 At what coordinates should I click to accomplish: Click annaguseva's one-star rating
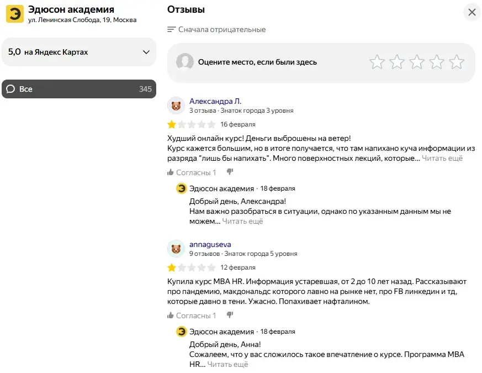(x=191, y=267)
